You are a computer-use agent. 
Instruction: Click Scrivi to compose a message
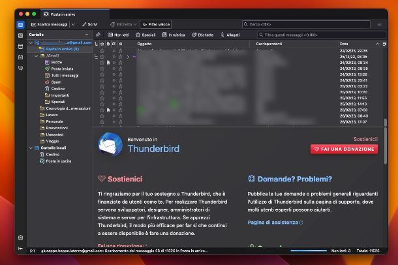pyautogui.click(x=89, y=24)
